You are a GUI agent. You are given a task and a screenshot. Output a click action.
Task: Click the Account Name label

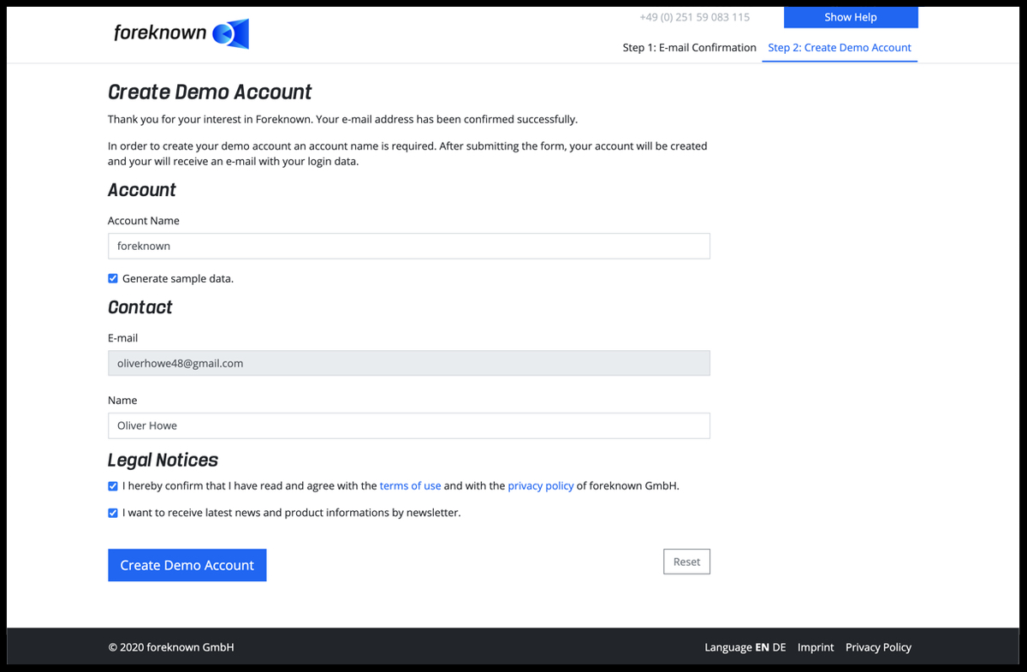coord(144,220)
